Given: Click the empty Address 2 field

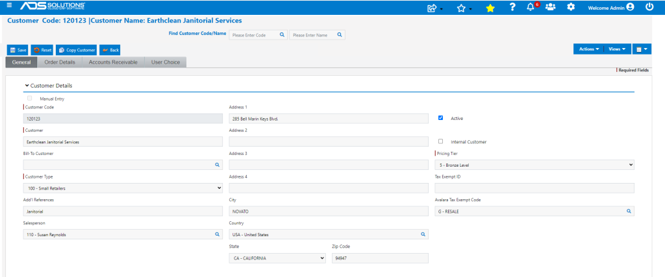Looking at the screenshot, I should tap(329, 141).
